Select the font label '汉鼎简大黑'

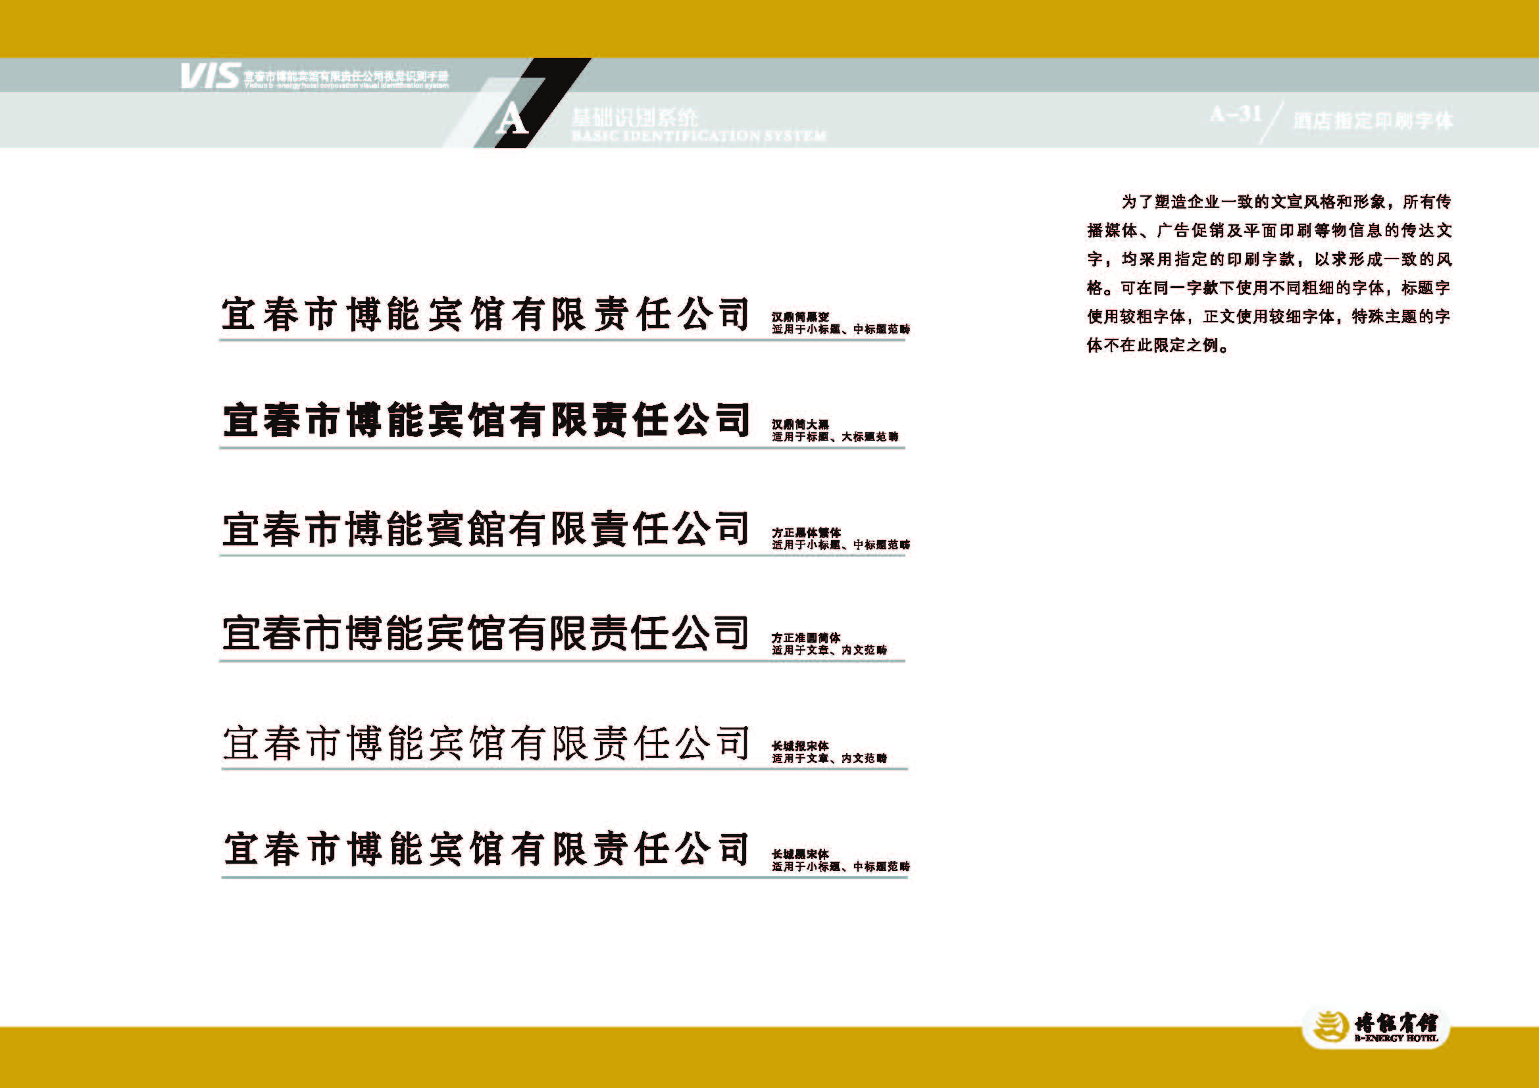[x=799, y=424]
